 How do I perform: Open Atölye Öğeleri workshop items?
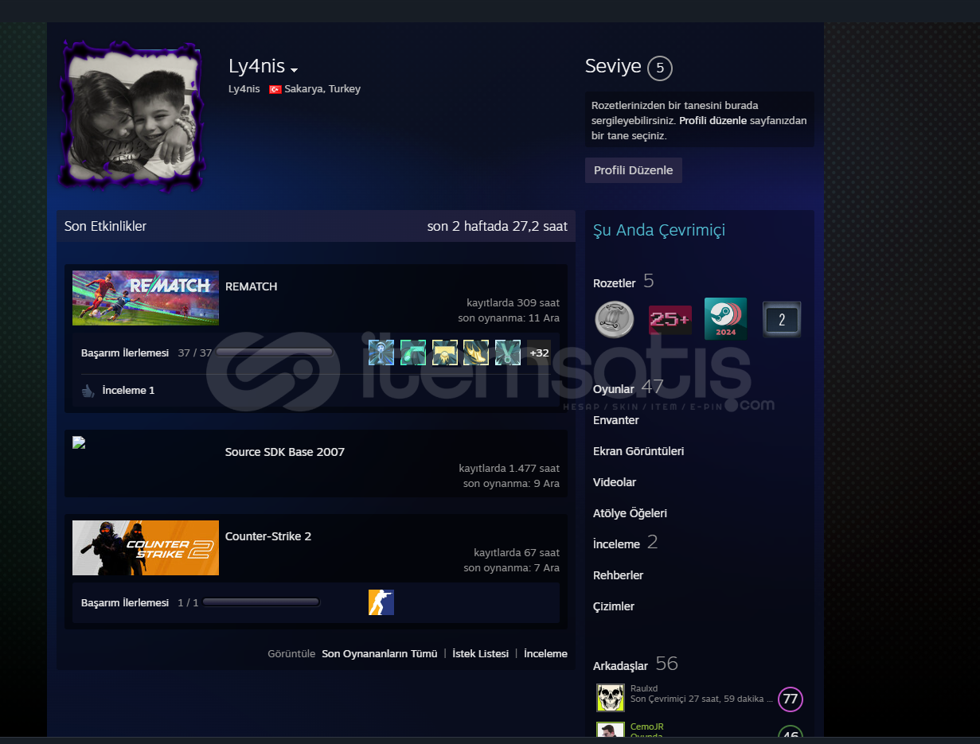click(x=630, y=513)
